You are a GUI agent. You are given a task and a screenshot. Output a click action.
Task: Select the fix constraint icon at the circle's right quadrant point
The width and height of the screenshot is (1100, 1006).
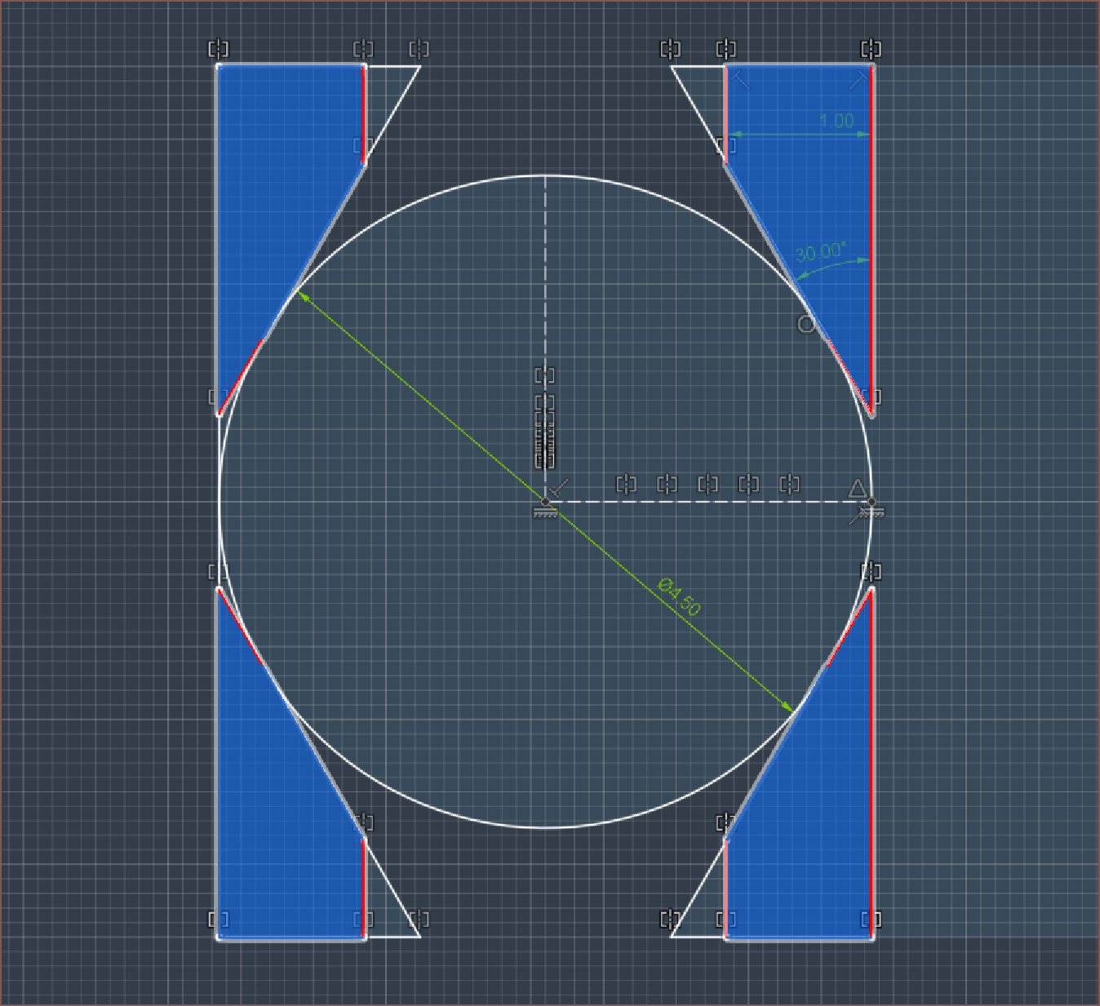(872, 514)
